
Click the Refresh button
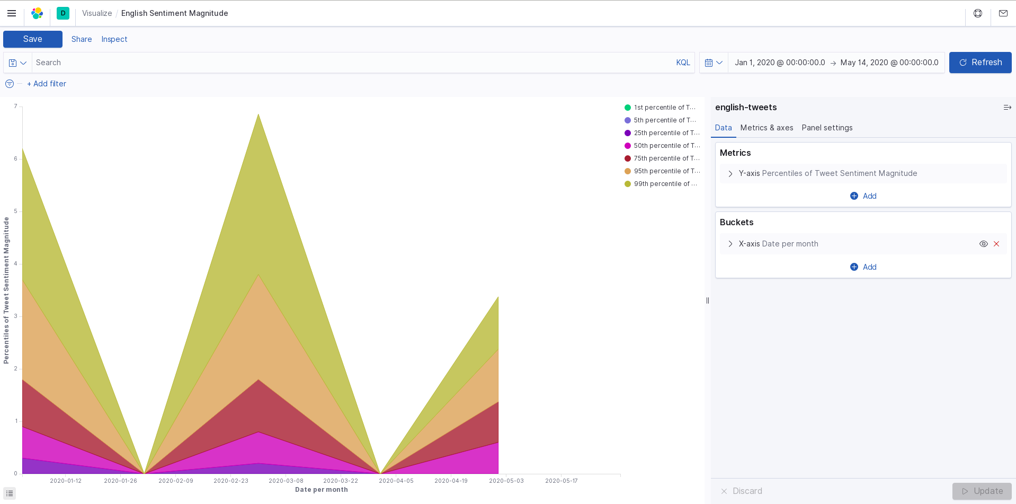pyautogui.click(x=980, y=63)
